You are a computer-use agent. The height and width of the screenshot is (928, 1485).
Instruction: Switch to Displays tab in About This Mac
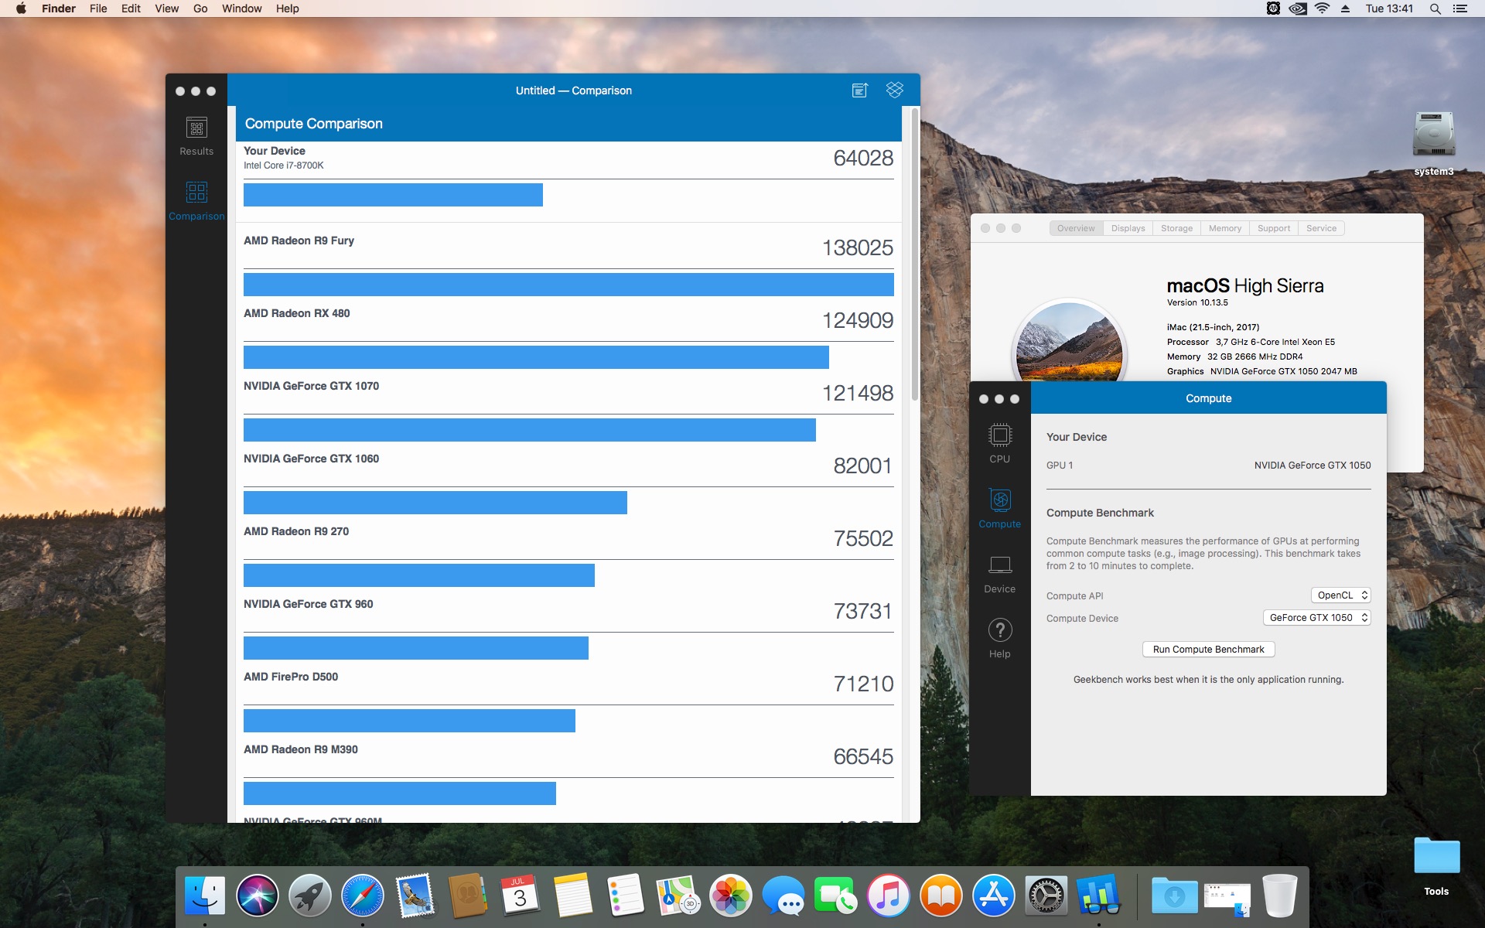pos(1128,228)
